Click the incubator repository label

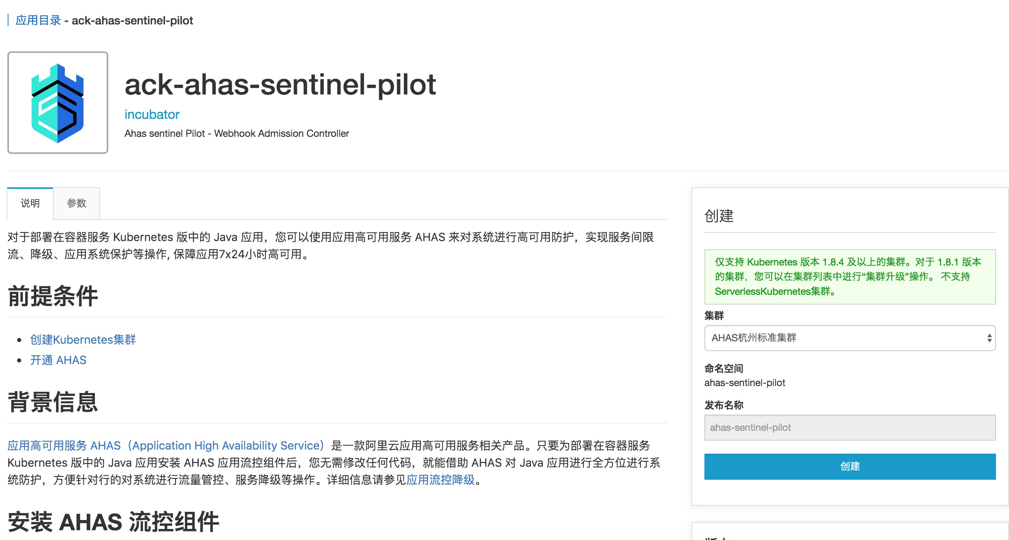(152, 114)
